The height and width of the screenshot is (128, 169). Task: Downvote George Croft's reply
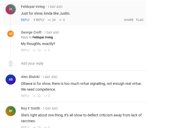pyautogui.click(x=45, y=50)
